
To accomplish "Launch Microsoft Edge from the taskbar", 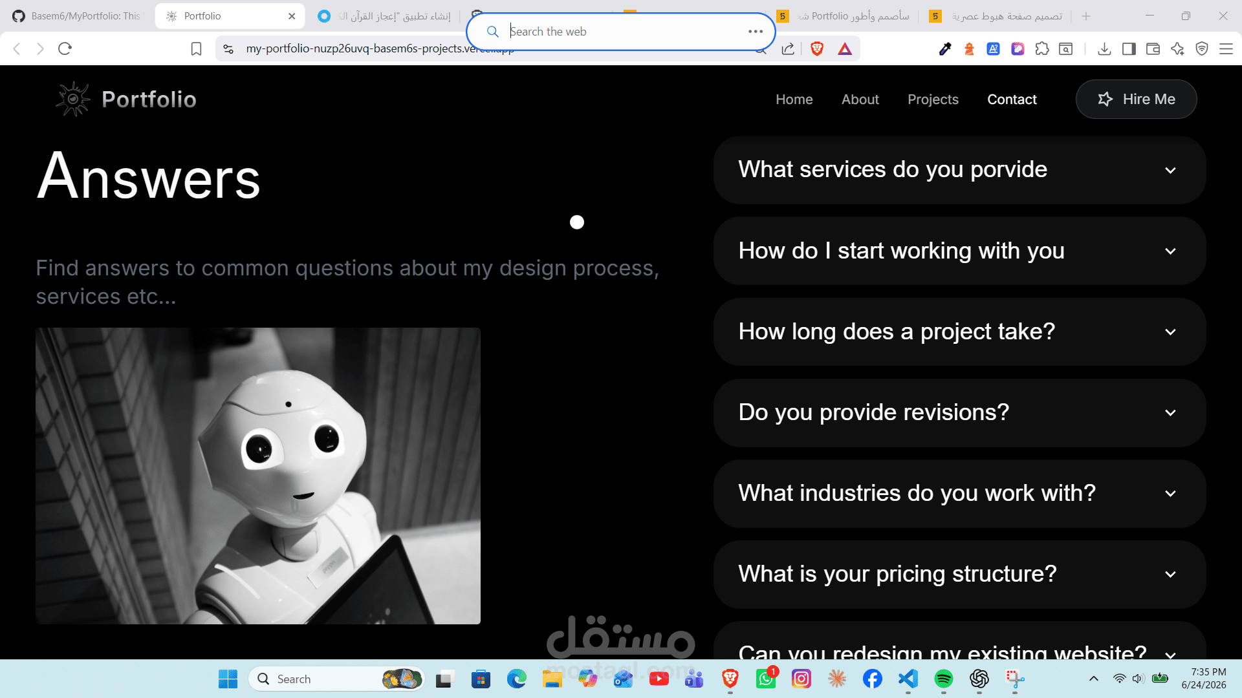I will click(517, 679).
